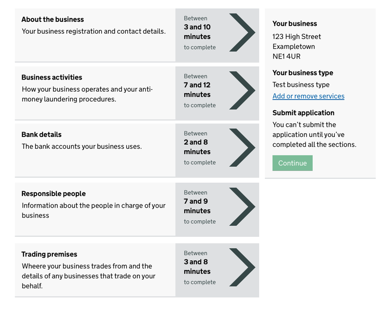Select the 7 and 12 minutes estimate

click(197, 90)
